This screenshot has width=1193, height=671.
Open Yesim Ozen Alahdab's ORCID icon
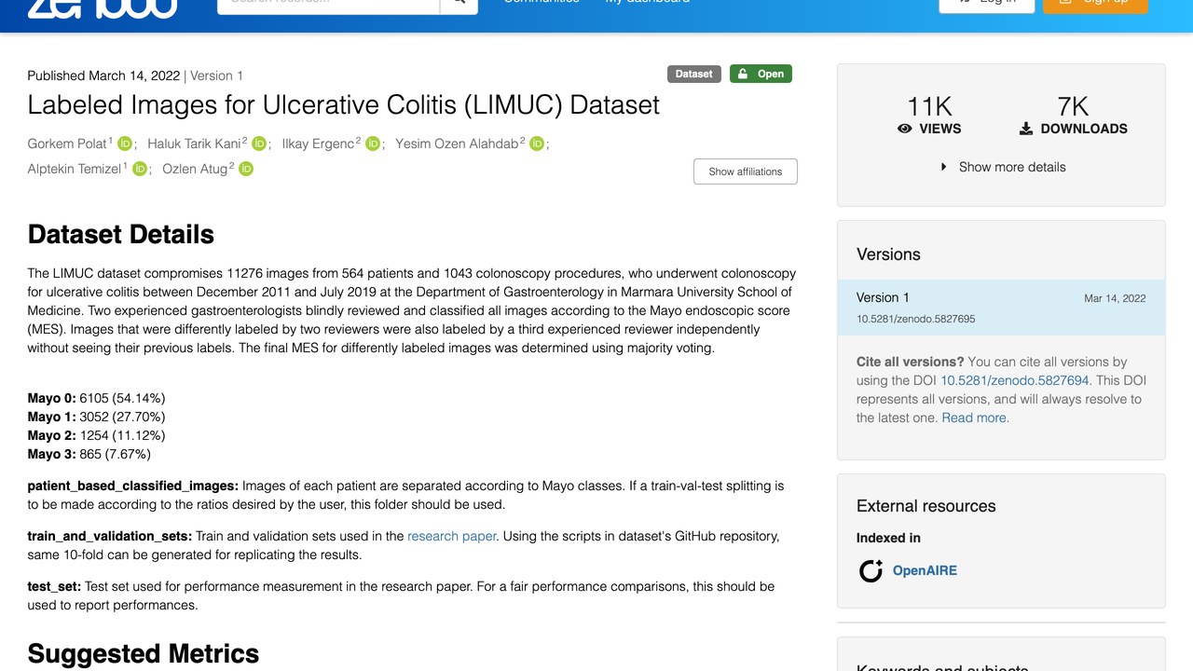pos(537,144)
